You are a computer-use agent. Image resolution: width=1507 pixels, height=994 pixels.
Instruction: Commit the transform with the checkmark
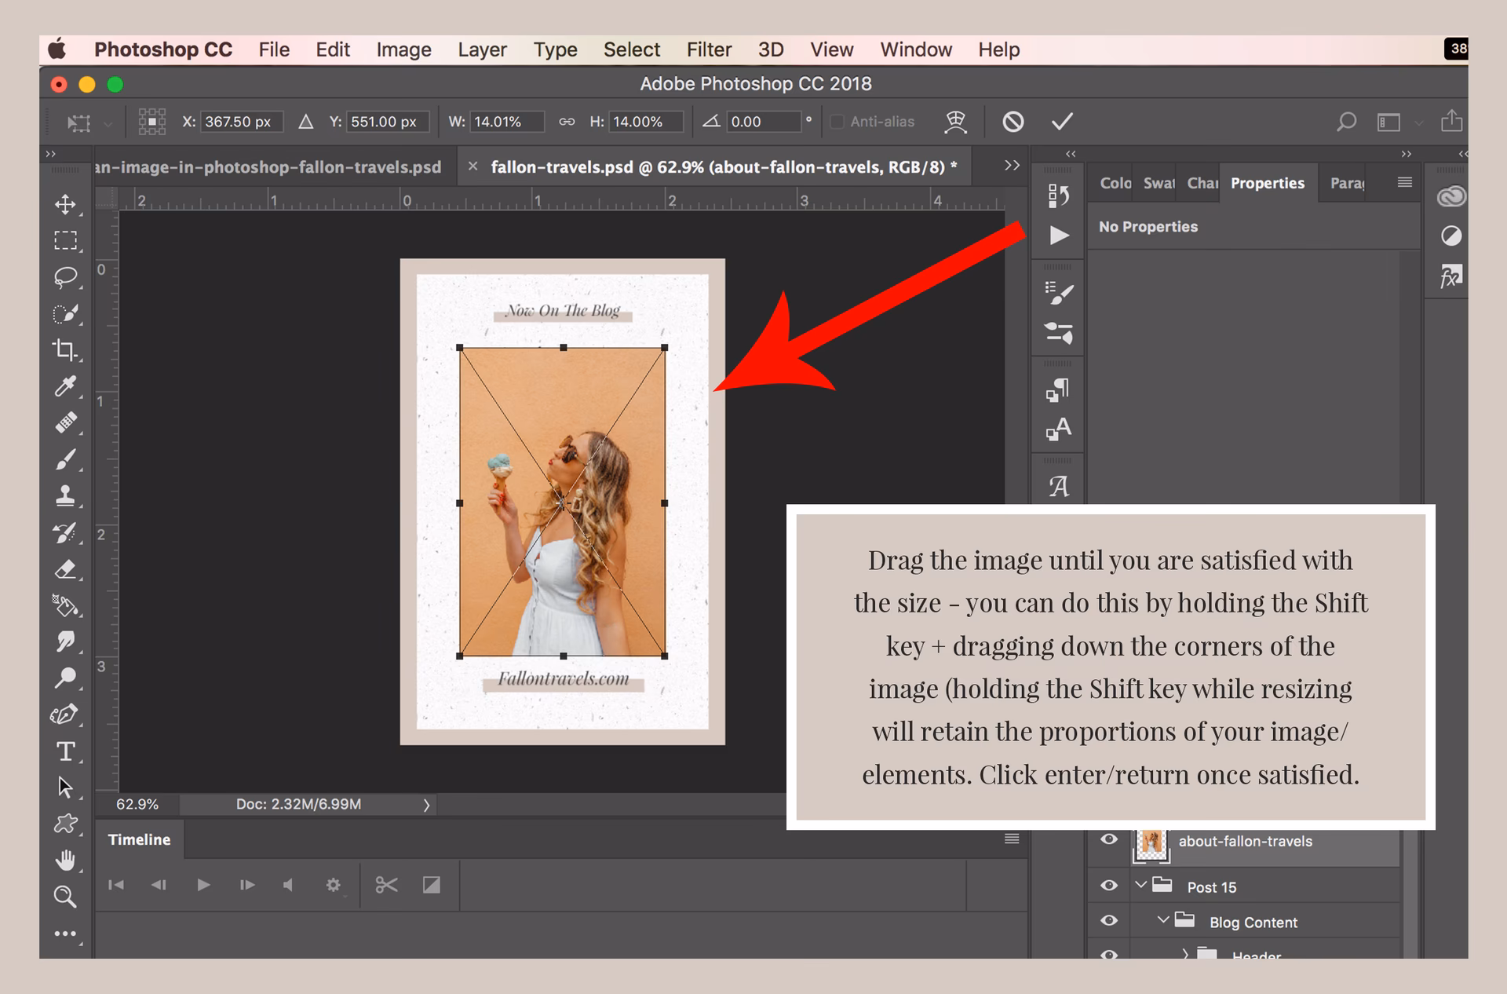(1063, 121)
